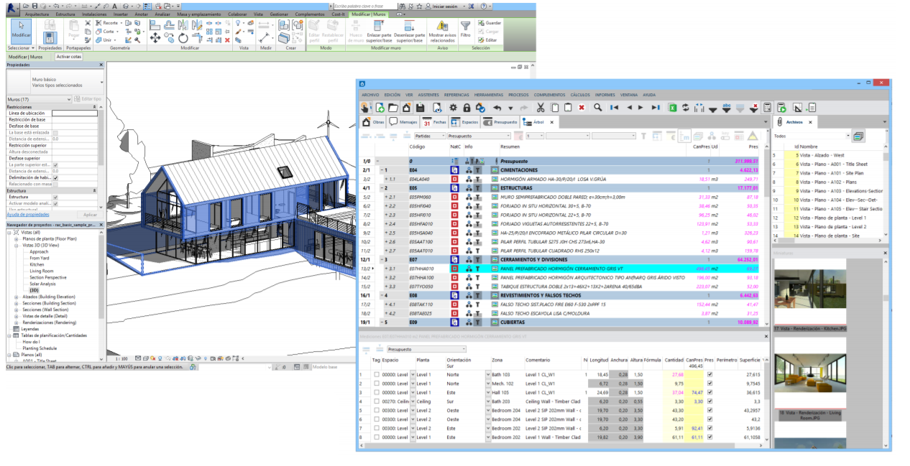Screen dimensions: 910x466
Task: Click the scissors cut icon
Action: pos(540,108)
